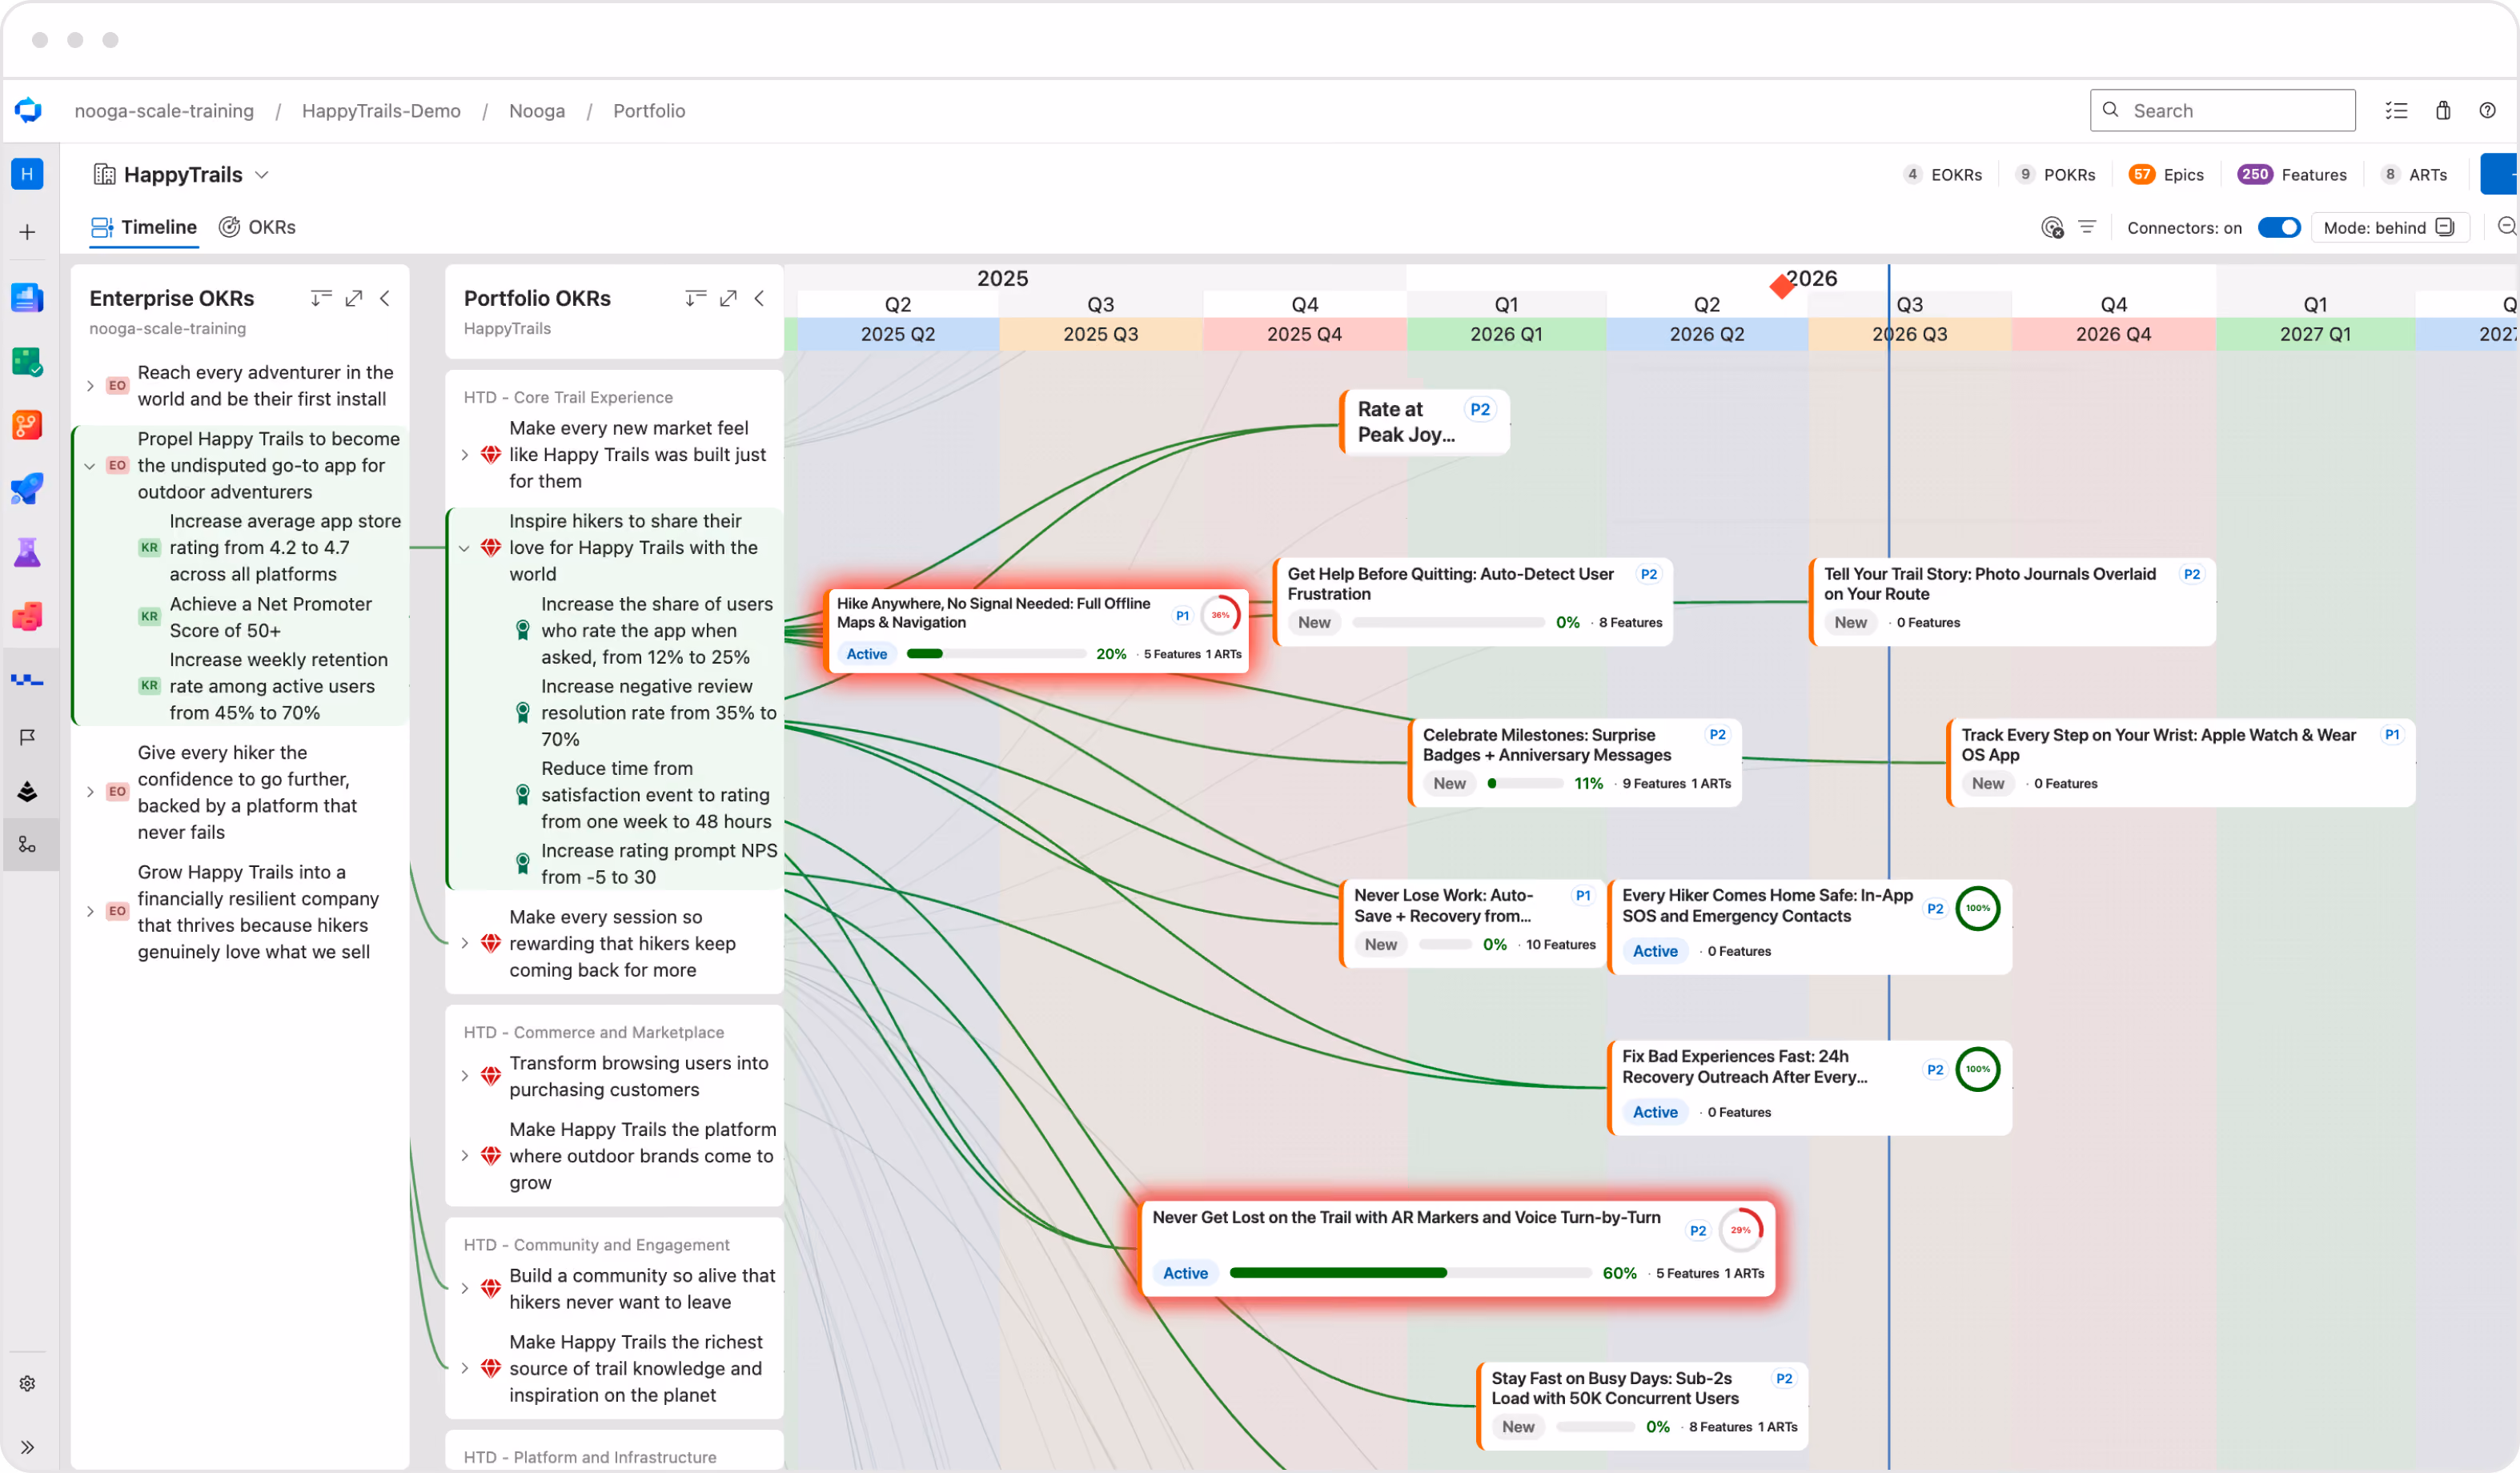Click HappyTrails-Demo breadcrumb link
Image resolution: width=2520 pixels, height=1473 pixels.
[381, 110]
